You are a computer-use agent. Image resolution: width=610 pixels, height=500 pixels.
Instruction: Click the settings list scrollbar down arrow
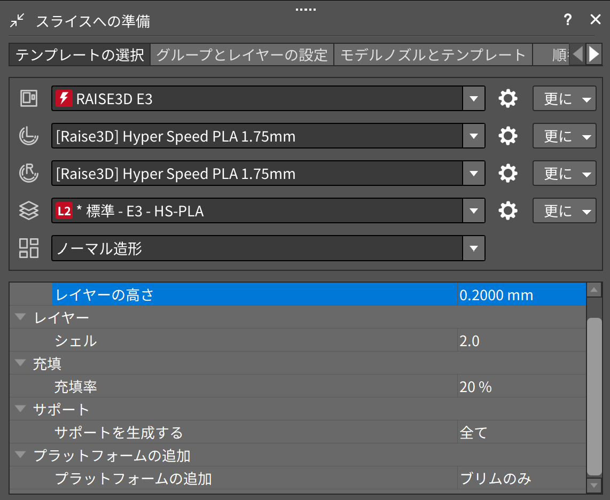click(x=594, y=485)
